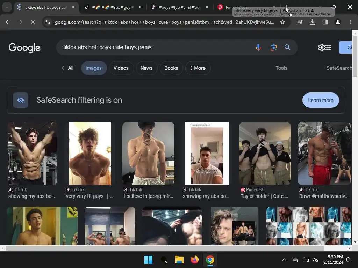358x268 pixels.
Task: Click 'SafeSearch filtering is on' text
Action: click(79, 100)
